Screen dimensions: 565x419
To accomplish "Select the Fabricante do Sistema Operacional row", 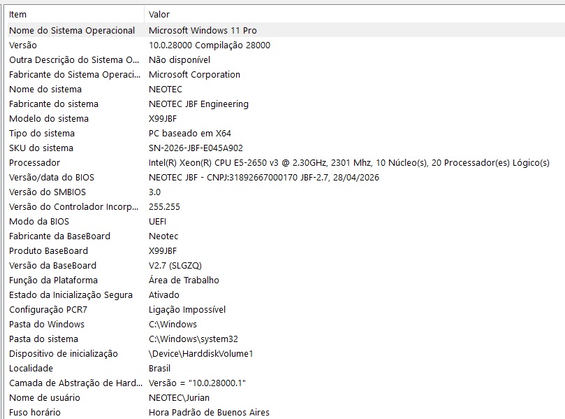I will (75, 74).
